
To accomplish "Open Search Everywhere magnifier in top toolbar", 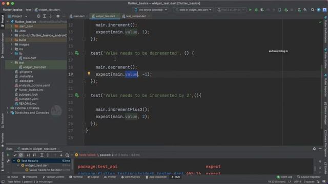I will (313, 10).
